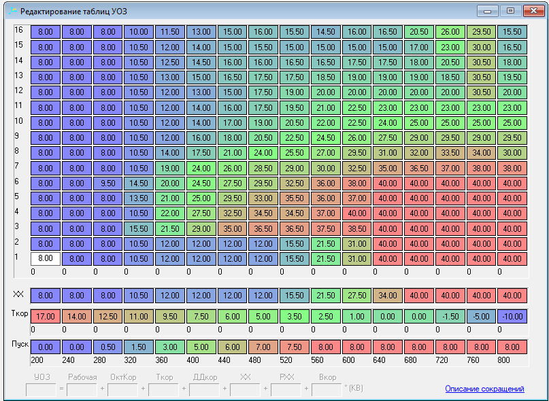Image resolution: width=549 pixels, height=401 pixels.
Task: Click the 0.50 cell in the Пуск row
Action: coord(107,346)
